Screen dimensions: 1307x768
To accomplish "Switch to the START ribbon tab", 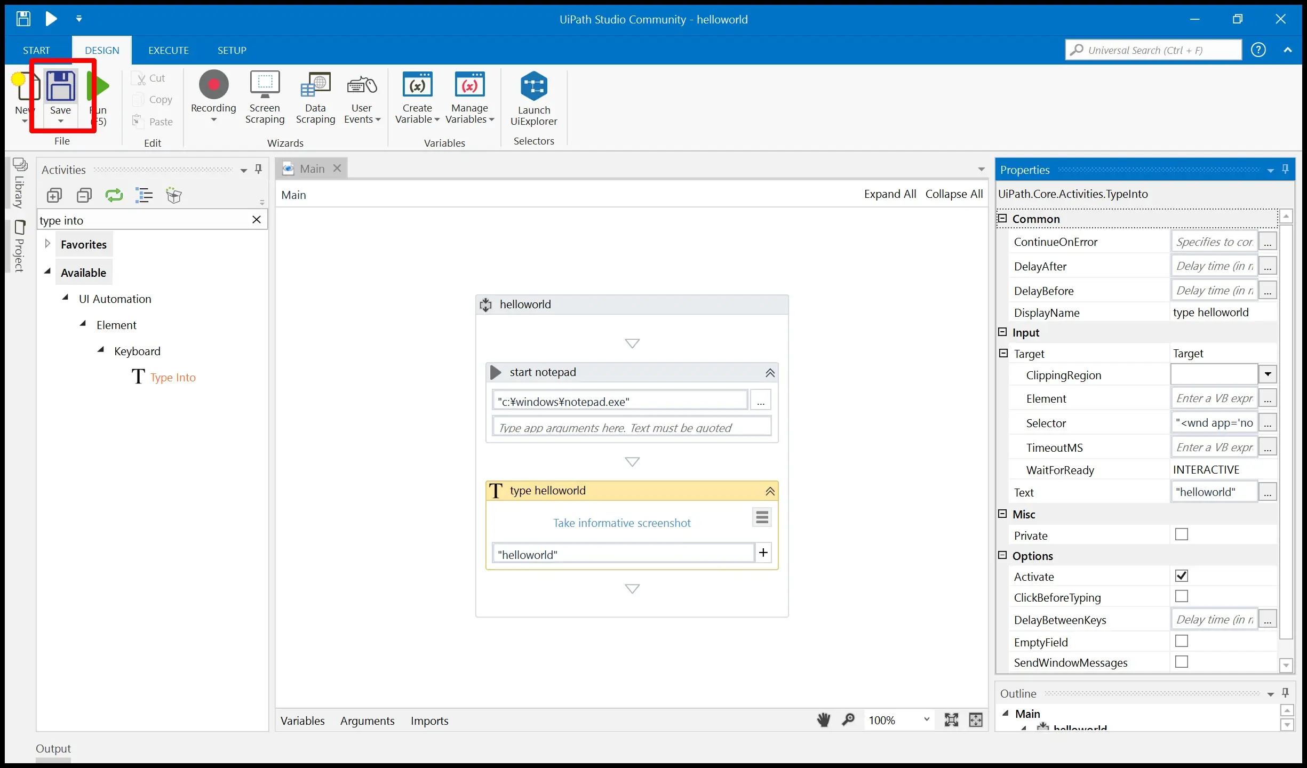I will (36, 50).
